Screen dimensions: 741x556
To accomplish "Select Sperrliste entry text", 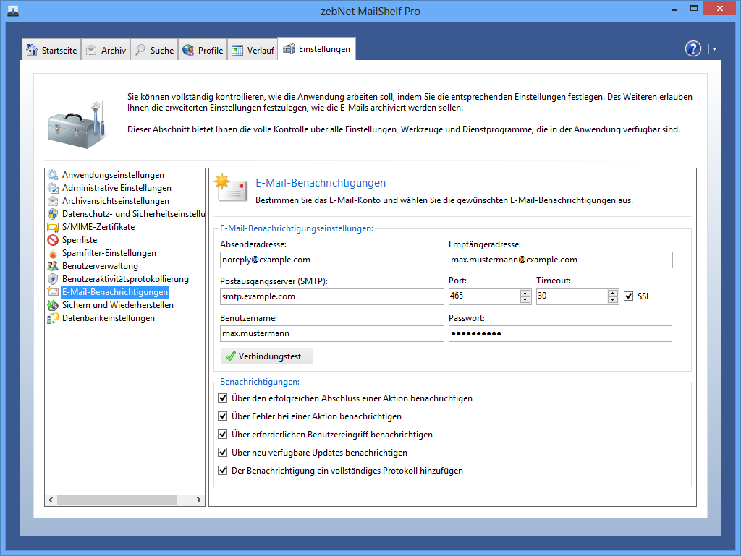I will click(x=80, y=240).
